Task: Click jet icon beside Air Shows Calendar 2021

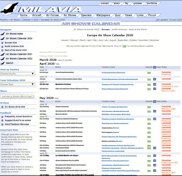Action: [2, 54]
